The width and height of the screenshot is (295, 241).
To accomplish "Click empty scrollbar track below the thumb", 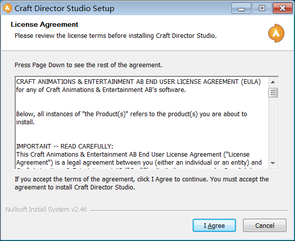I will (x=273, y=128).
